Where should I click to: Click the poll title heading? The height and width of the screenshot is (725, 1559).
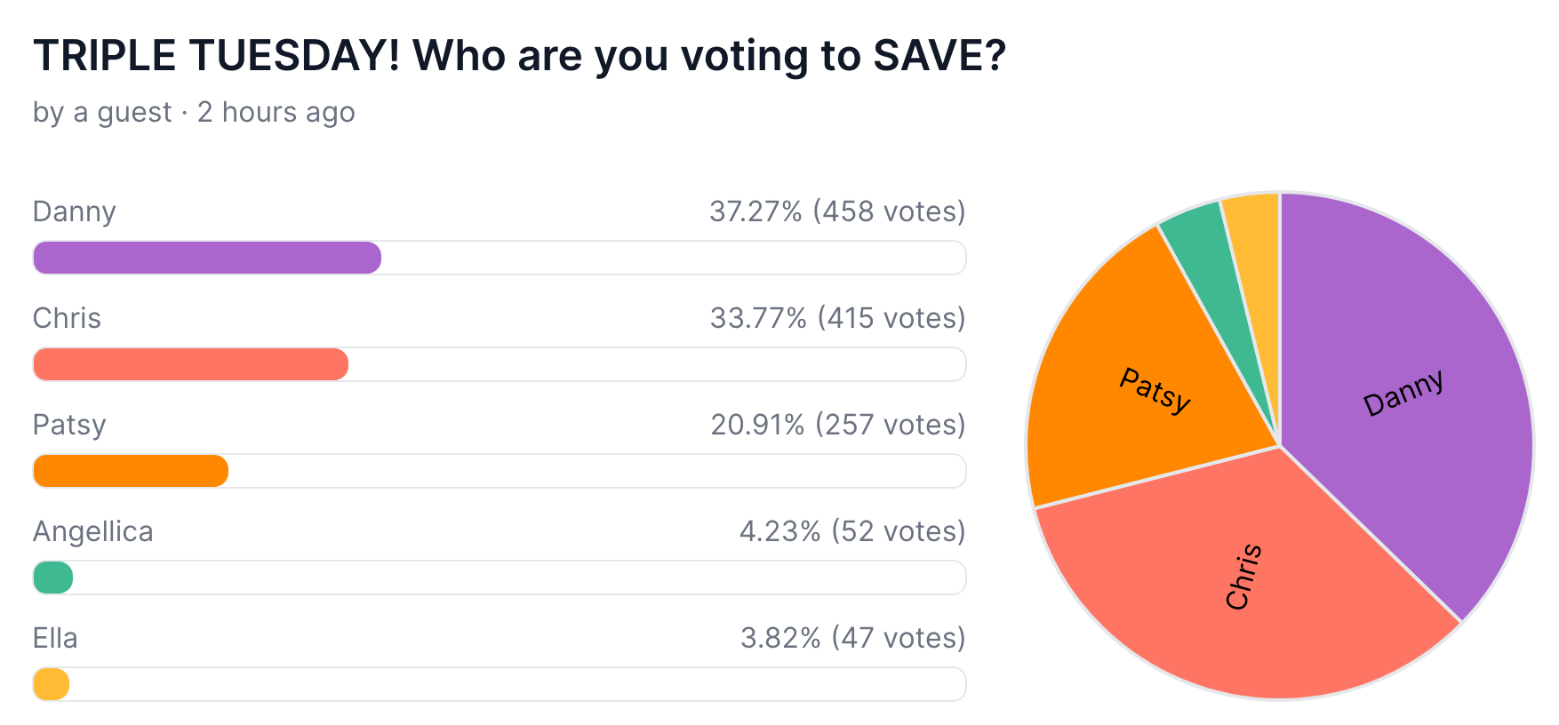519,56
